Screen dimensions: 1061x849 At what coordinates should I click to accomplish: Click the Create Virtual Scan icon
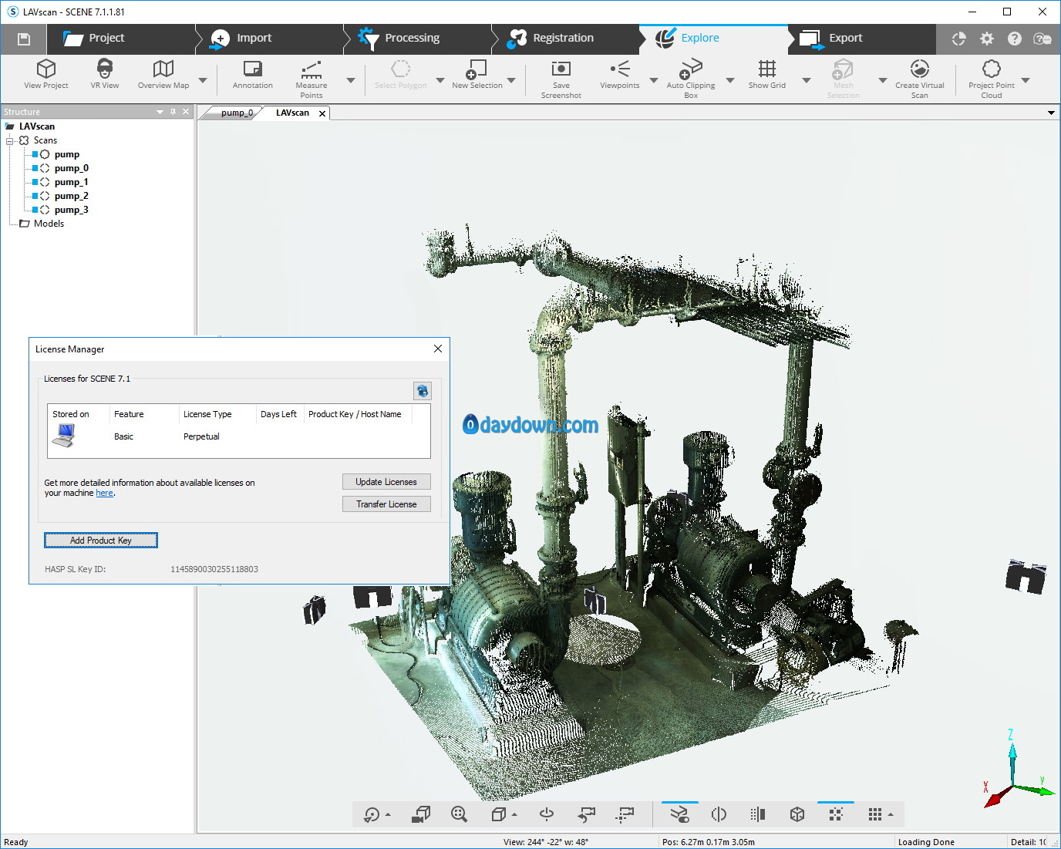click(919, 79)
